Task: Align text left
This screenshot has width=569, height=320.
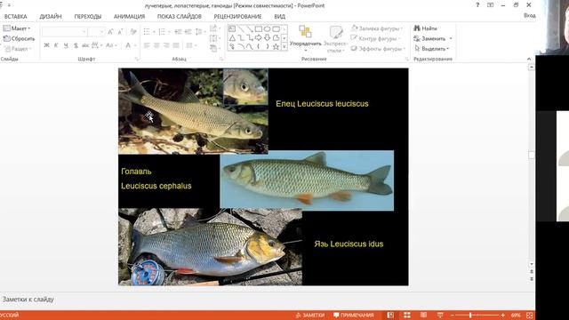Action: [147, 45]
